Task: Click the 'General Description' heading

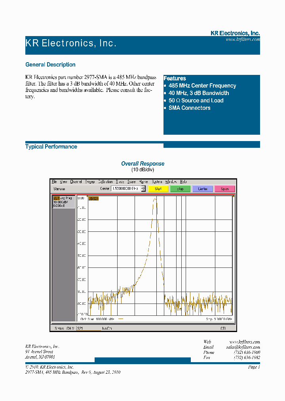Action: 50,65
